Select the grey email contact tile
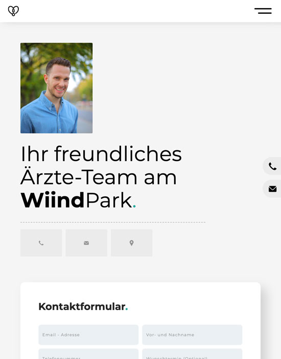281x359 pixels. [86, 243]
